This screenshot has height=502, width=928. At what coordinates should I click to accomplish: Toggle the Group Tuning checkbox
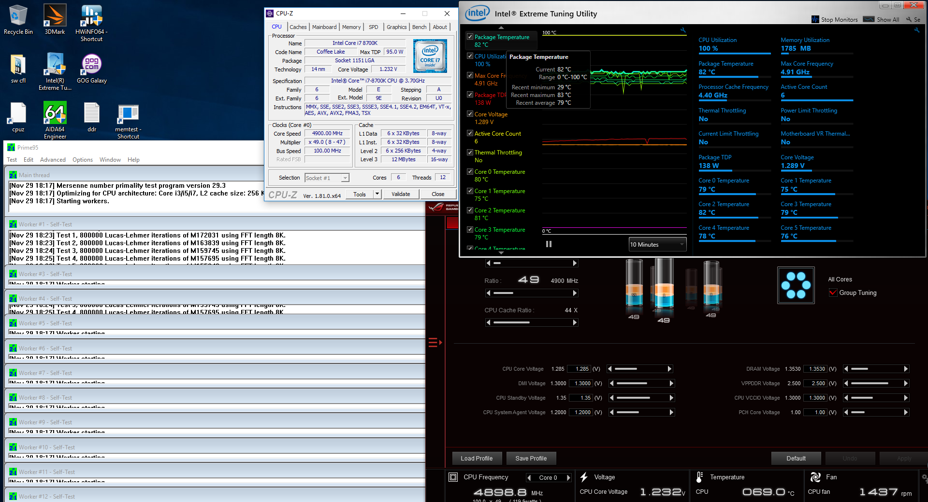click(x=833, y=293)
